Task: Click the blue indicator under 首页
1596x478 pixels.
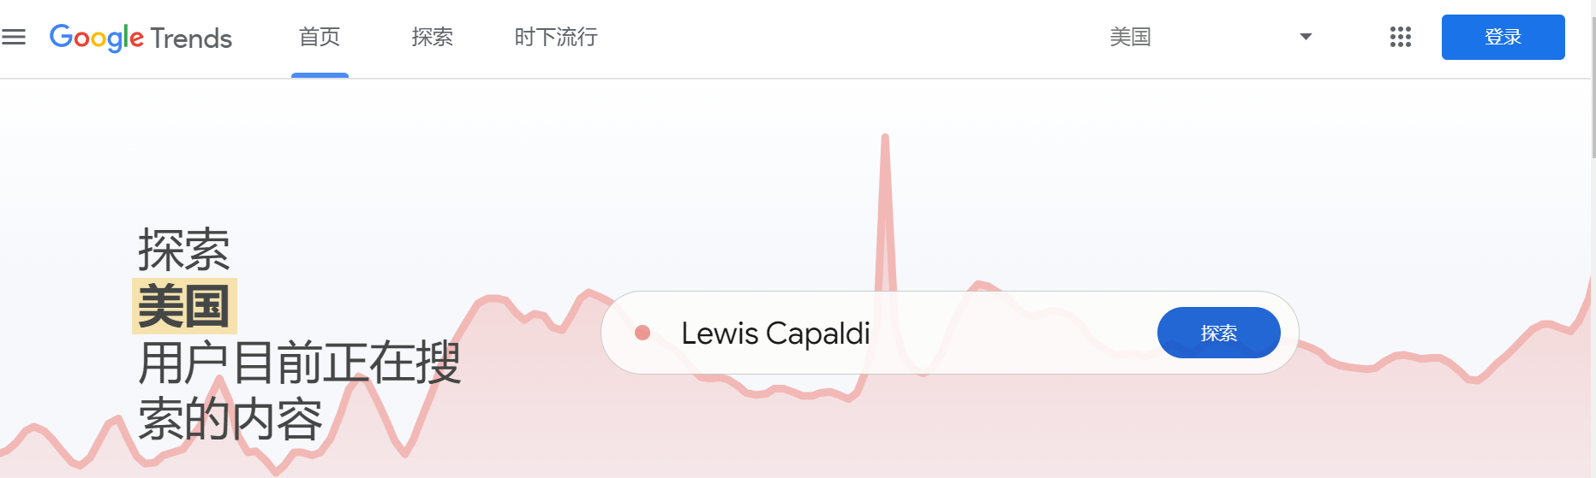Action: point(320,75)
